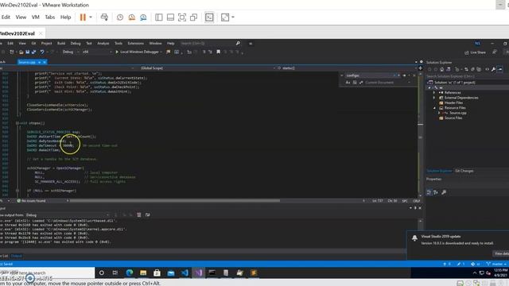The width and height of the screenshot is (509, 286).
Task: Open Visual Studio Project menu
Action: pyautogui.click(x=46, y=43)
